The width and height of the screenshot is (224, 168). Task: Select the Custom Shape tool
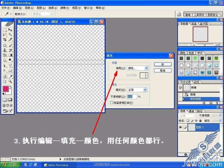pyautogui.click(x=10, y=71)
